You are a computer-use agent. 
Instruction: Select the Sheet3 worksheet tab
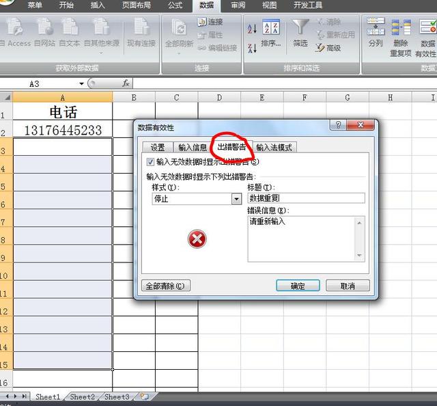[x=117, y=396]
